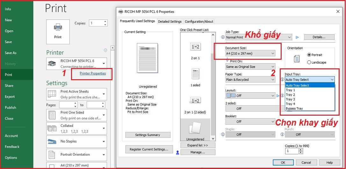Select the 1 sided preset icon
346x169 pixels.
coord(195,73)
